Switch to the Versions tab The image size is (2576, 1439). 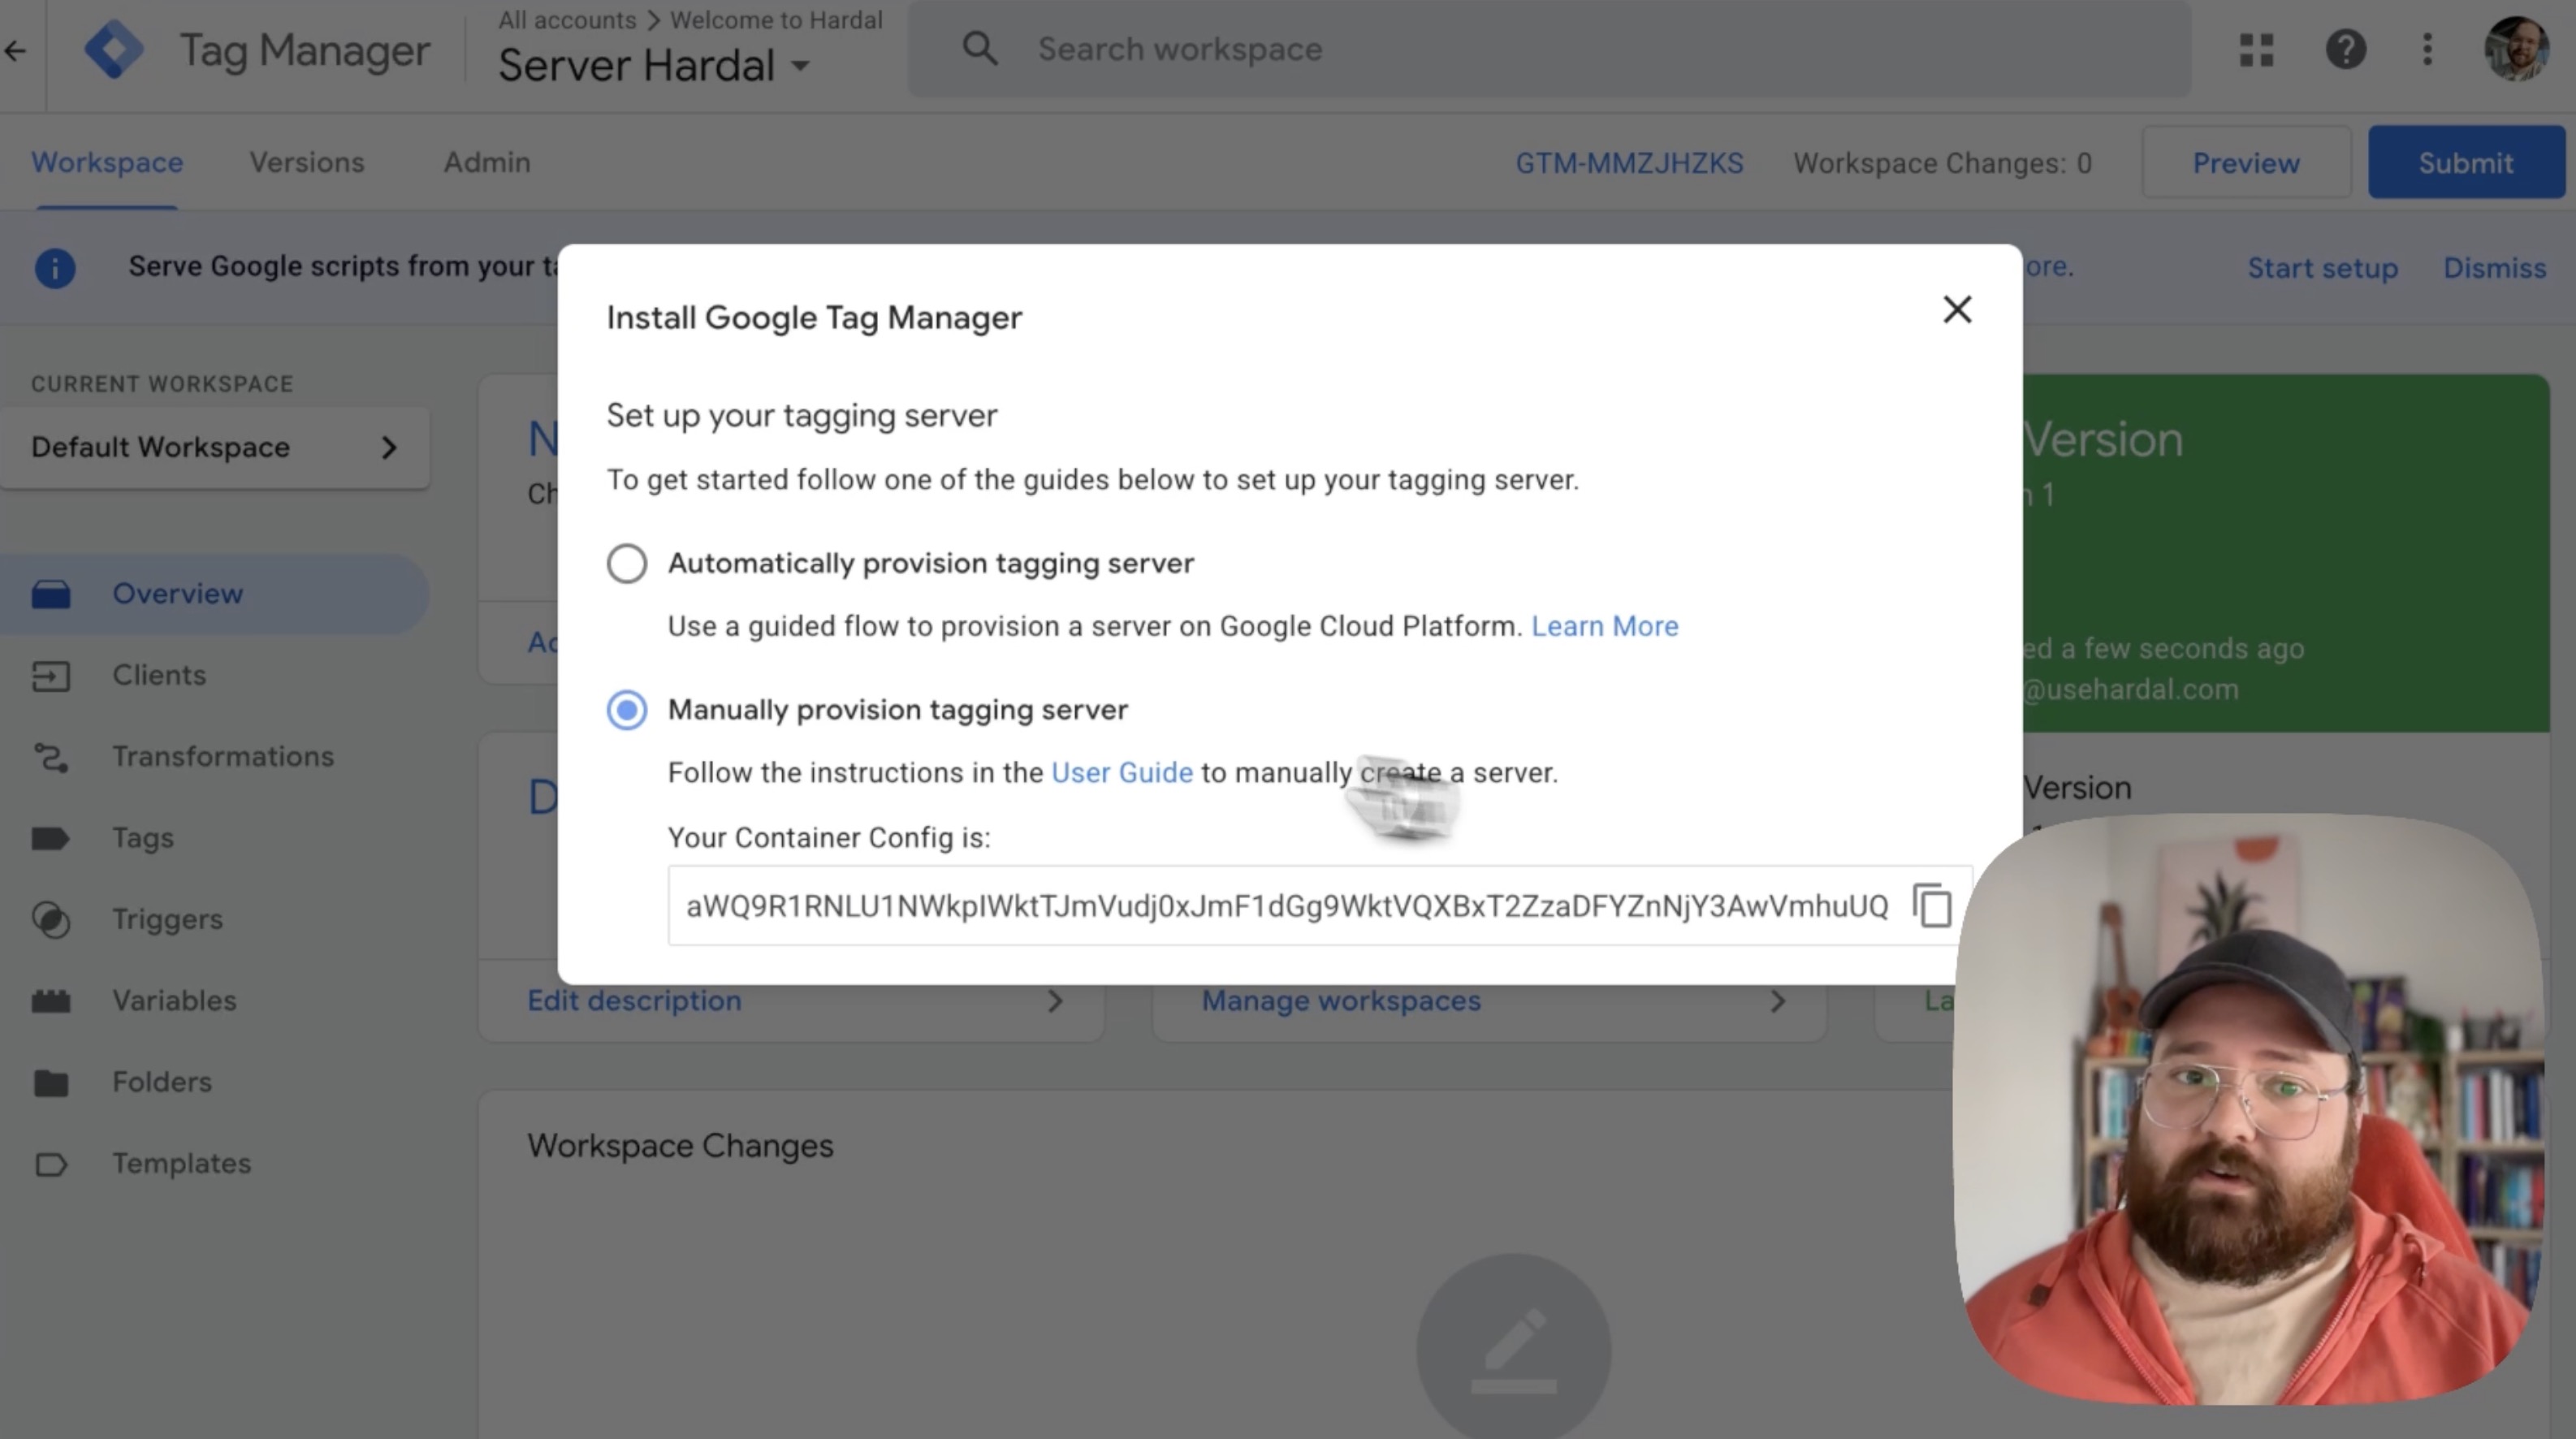pyautogui.click(x=306, y=162)
